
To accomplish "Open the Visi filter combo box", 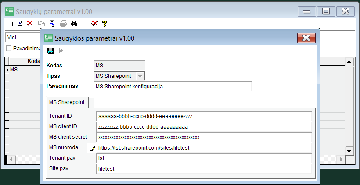I will coord(23,38).
